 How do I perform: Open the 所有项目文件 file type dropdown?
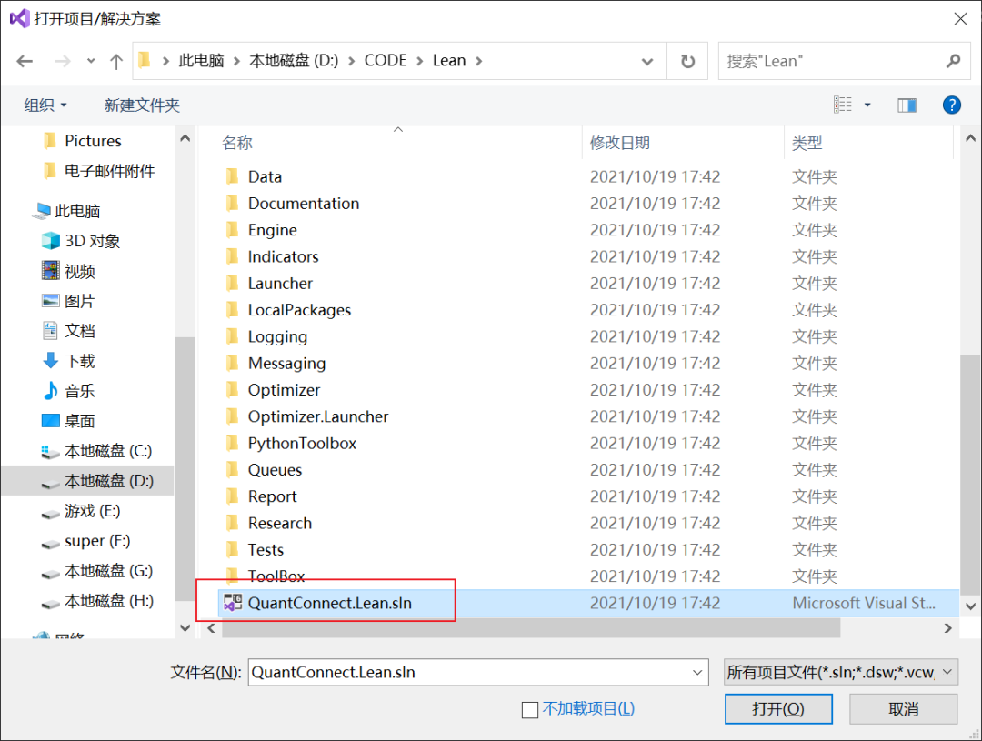point(838,672)
